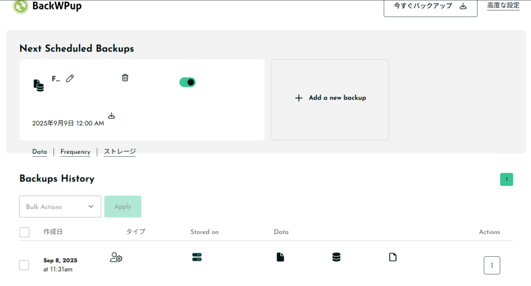Click the 今すぐバックアップ button
The height and width of the screenshot is (286, 531).
click(x=430, y=7)
